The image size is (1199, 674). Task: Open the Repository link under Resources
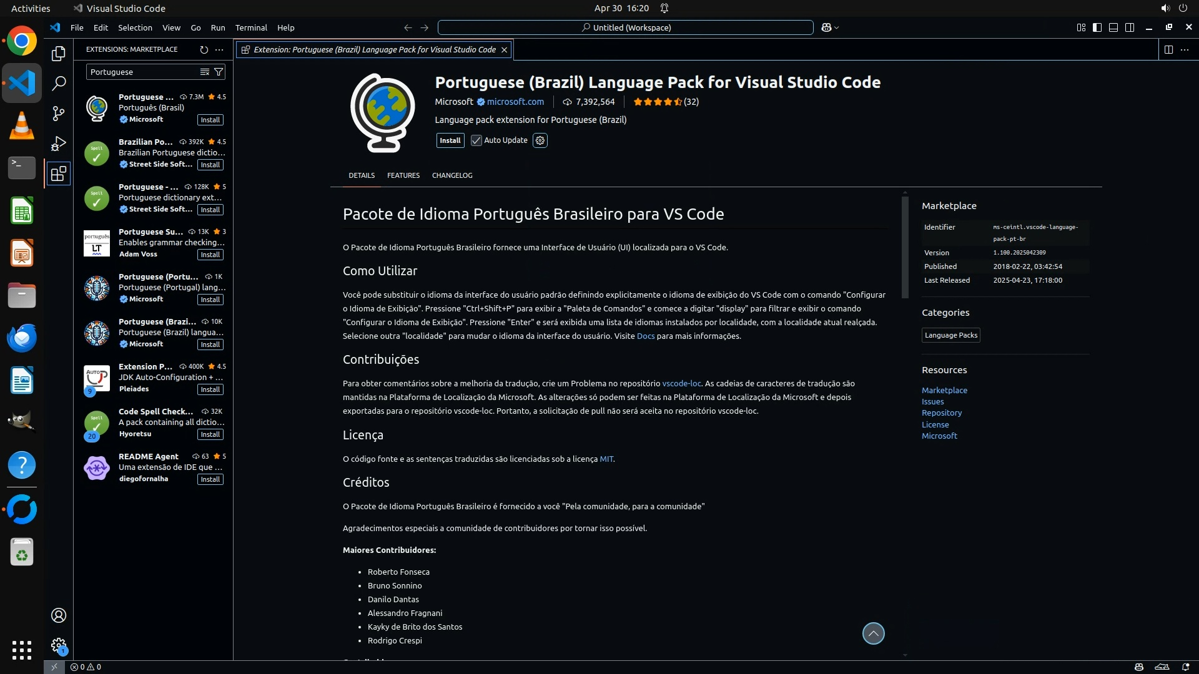click(942, 413)
